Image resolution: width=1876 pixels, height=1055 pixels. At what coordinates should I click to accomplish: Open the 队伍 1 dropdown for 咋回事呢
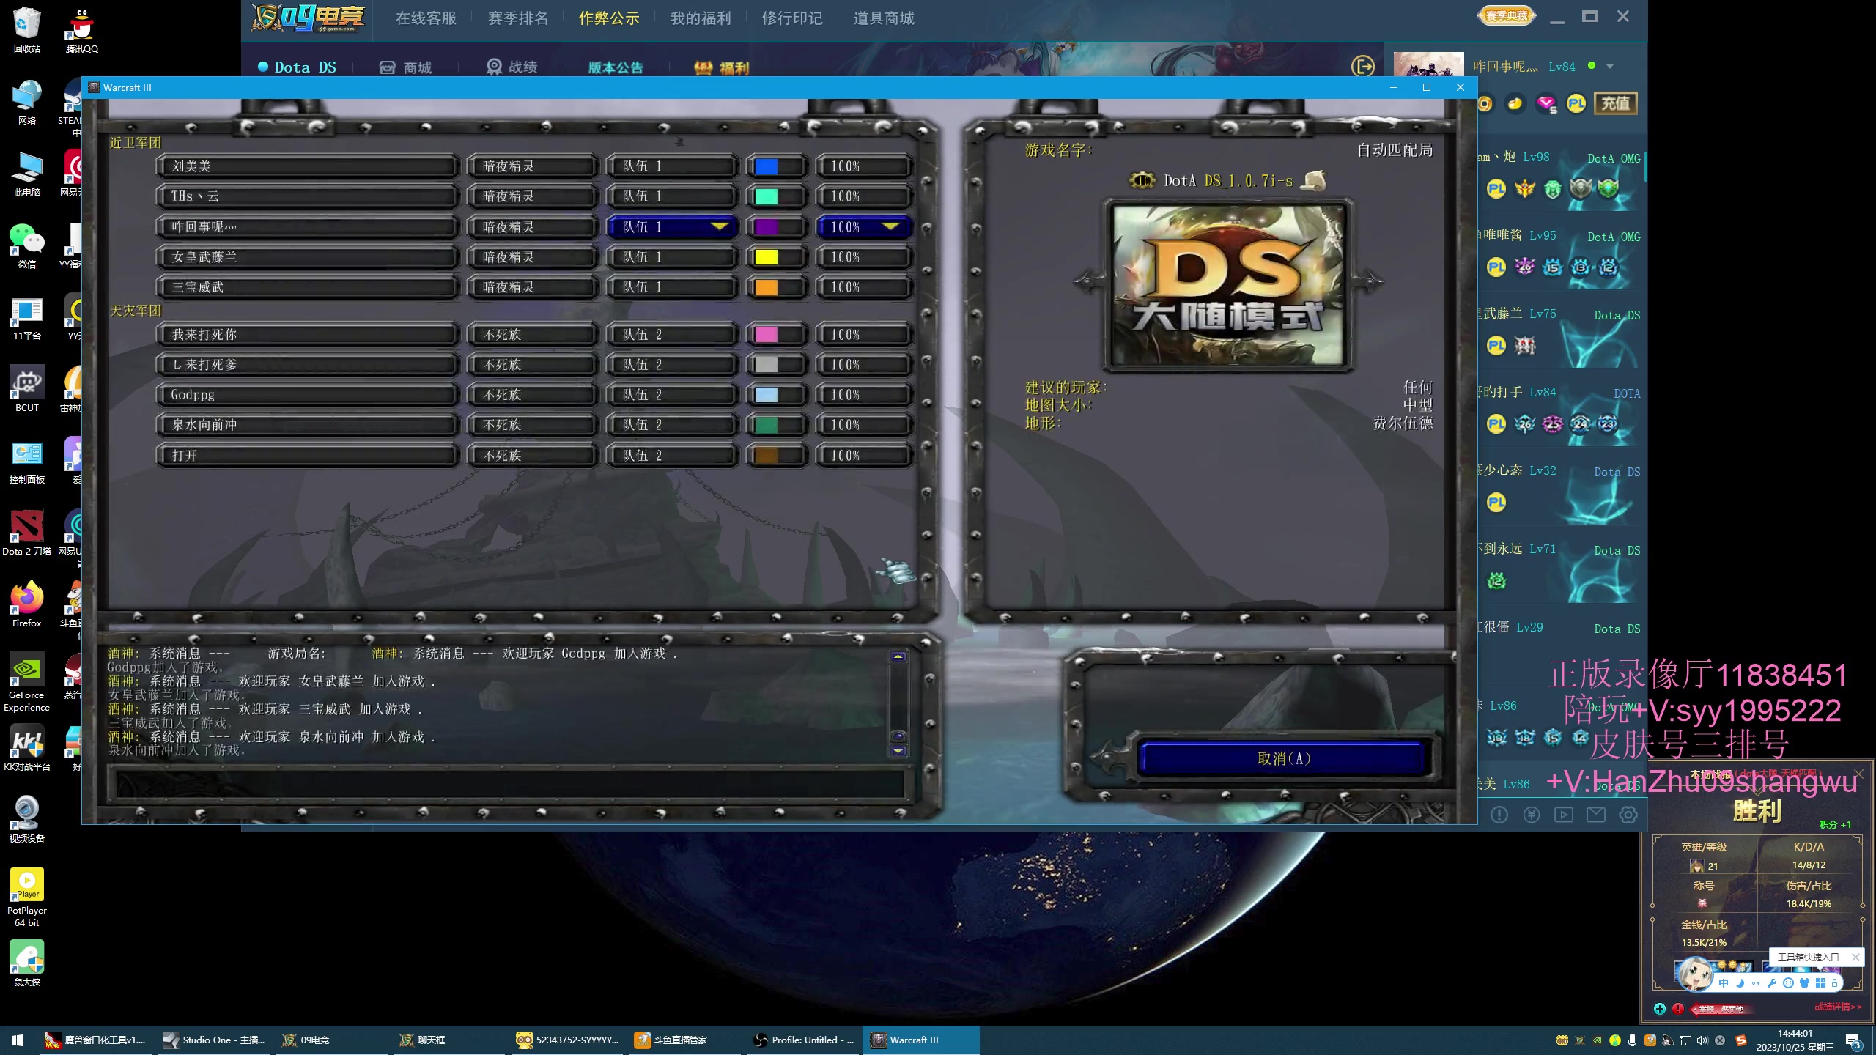point(673,227)
